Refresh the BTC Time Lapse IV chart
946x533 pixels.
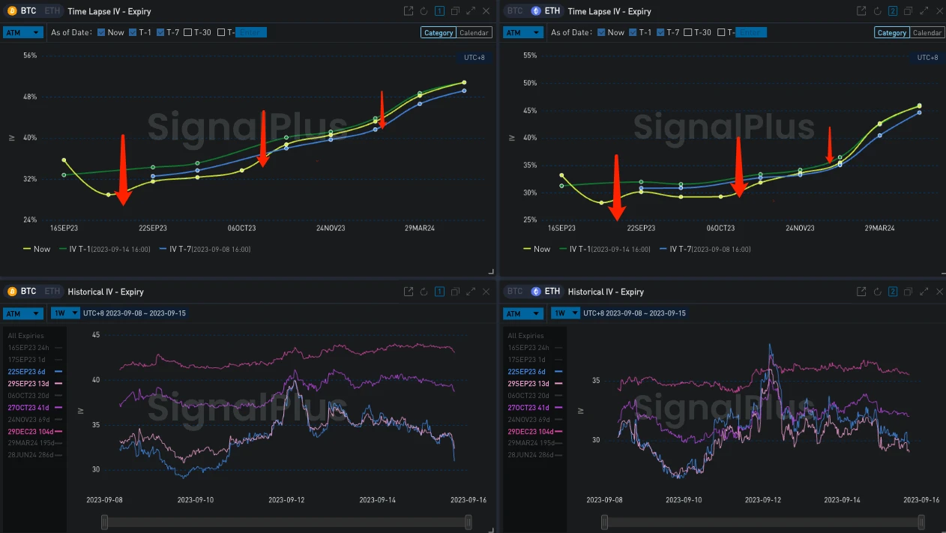(424, 11)
